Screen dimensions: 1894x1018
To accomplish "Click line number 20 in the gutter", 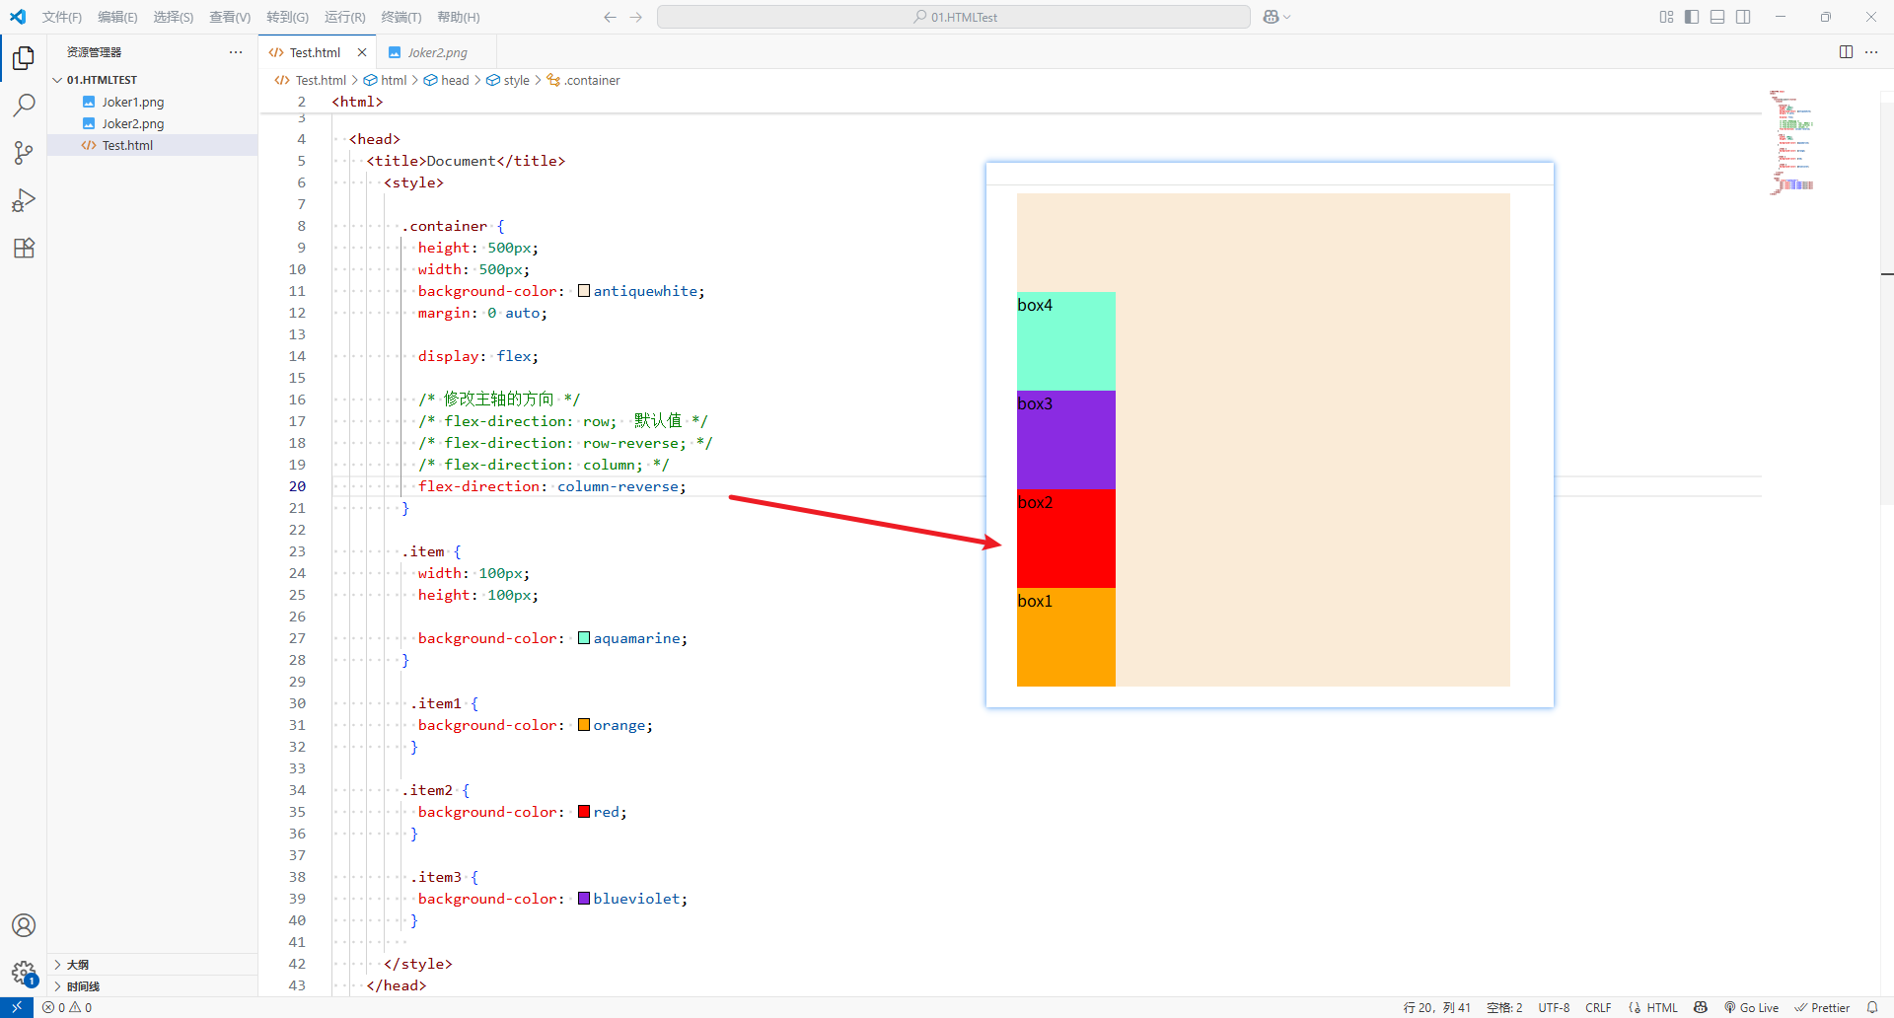I will click(x=297, y=486).
